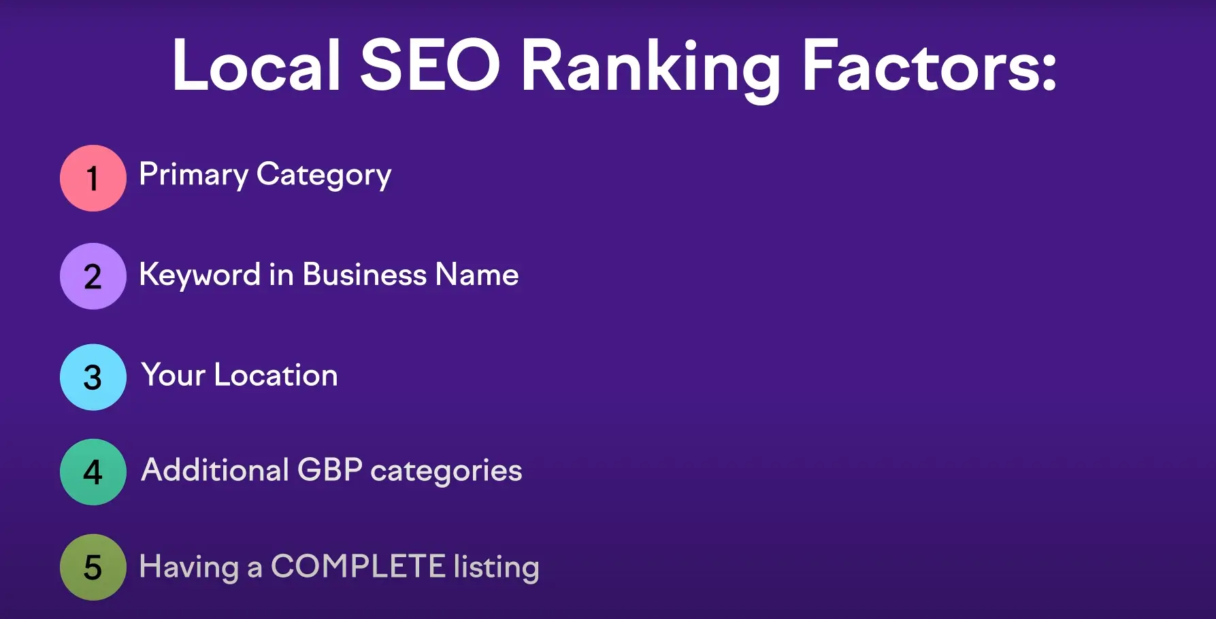Click the word 'COMPLETE' in item five
Image resolution: width=1216 pixels, height=619 pixels.
(x=358, y=566)
